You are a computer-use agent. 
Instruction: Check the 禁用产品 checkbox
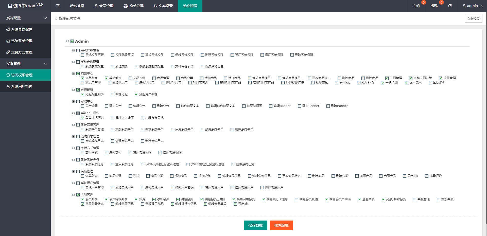click(357, 176)
